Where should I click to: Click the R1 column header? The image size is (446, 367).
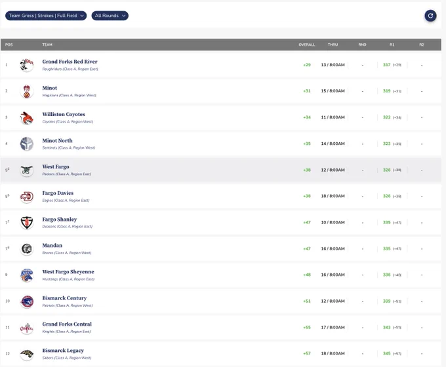392,45
